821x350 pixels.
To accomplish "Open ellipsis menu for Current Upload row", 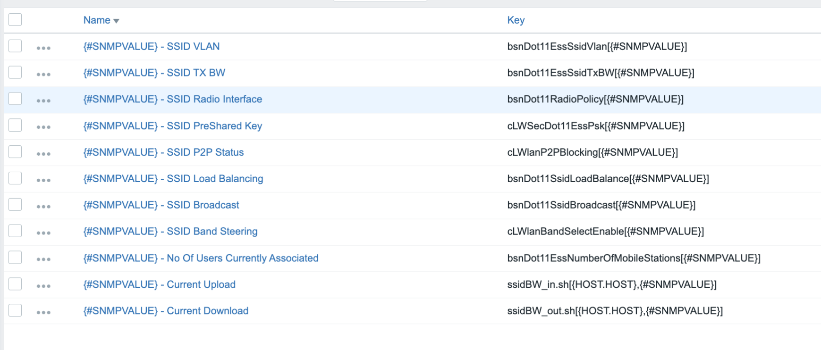I will tap(43, 286).
